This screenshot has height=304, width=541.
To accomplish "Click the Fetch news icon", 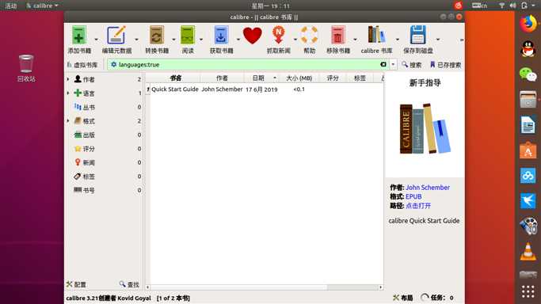I will pos(279,35).
